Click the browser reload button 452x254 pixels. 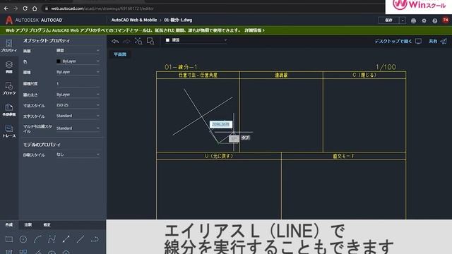(25, 8)
